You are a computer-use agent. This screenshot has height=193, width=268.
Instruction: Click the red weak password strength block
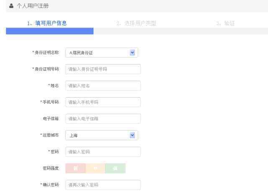tap(75, 168)
